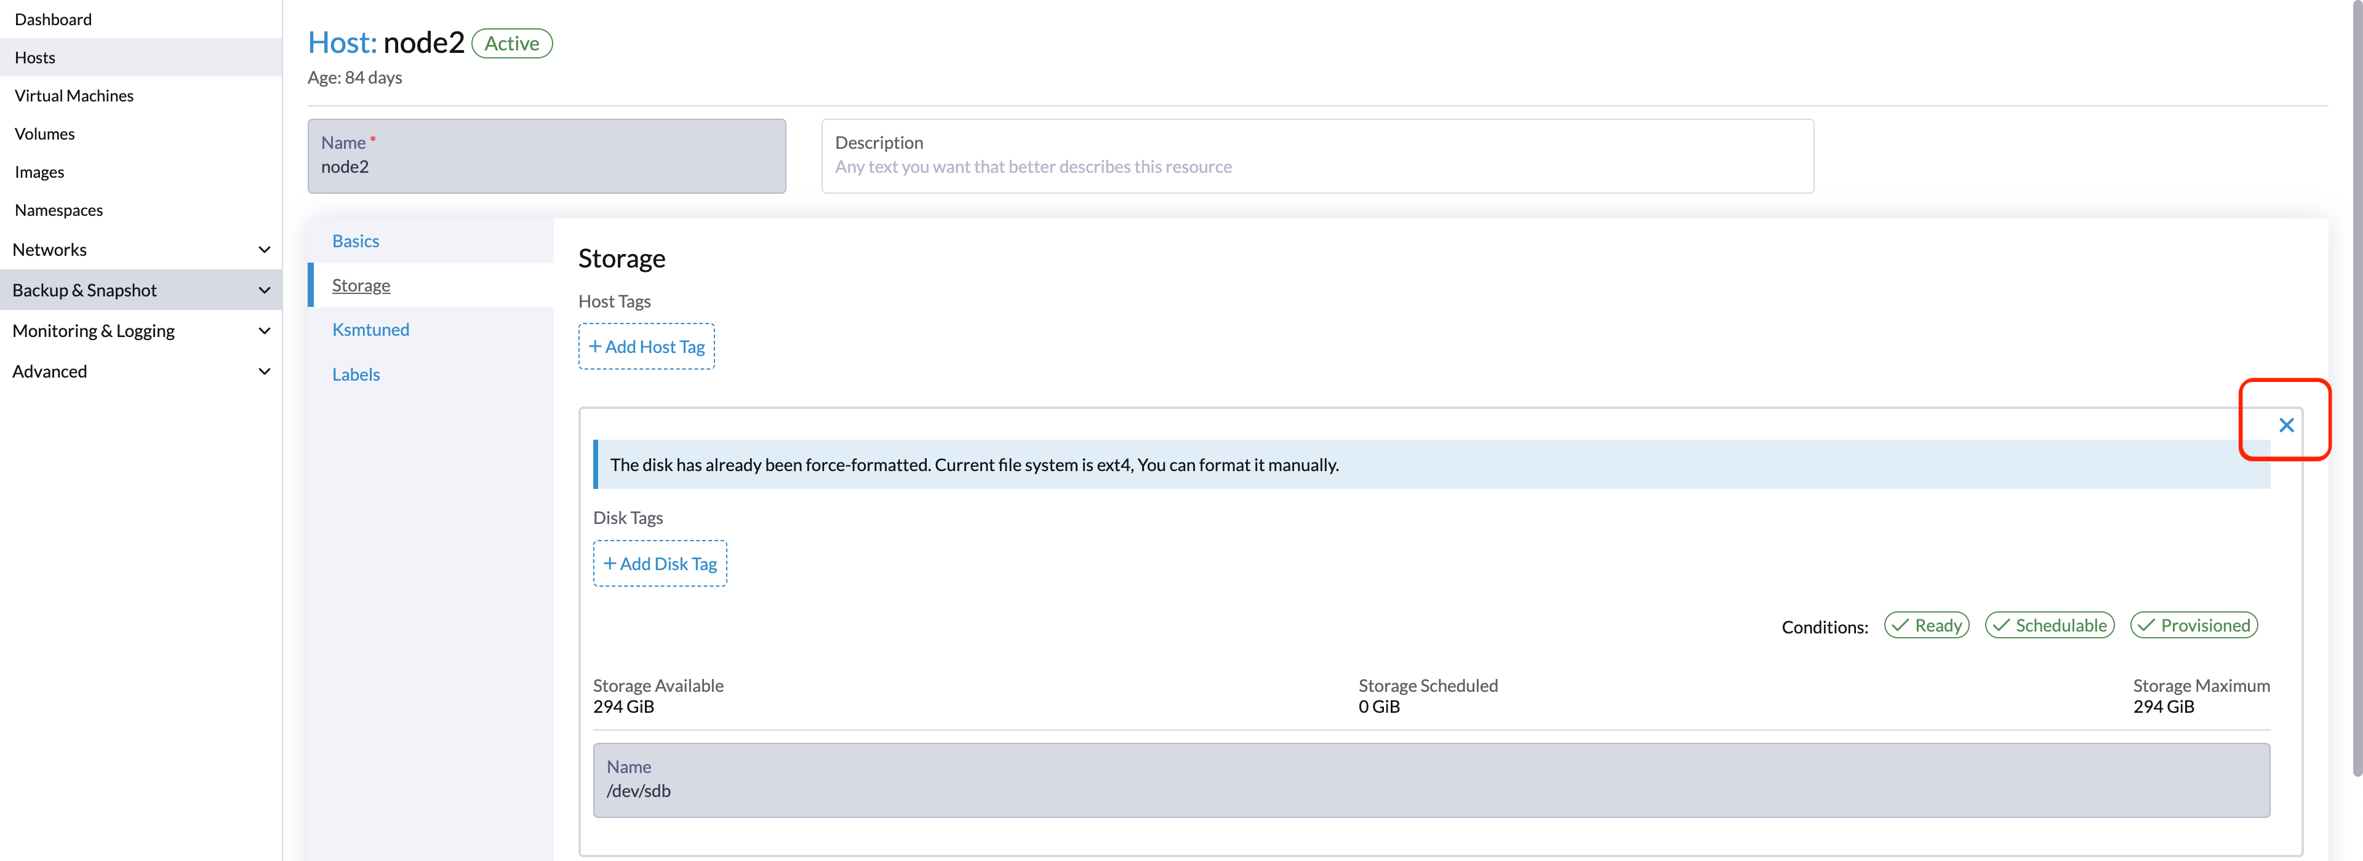This screenshot has height=861, width=2363.
Task: Click Add Disk Tag button
Action: click(x=660, y=564)
